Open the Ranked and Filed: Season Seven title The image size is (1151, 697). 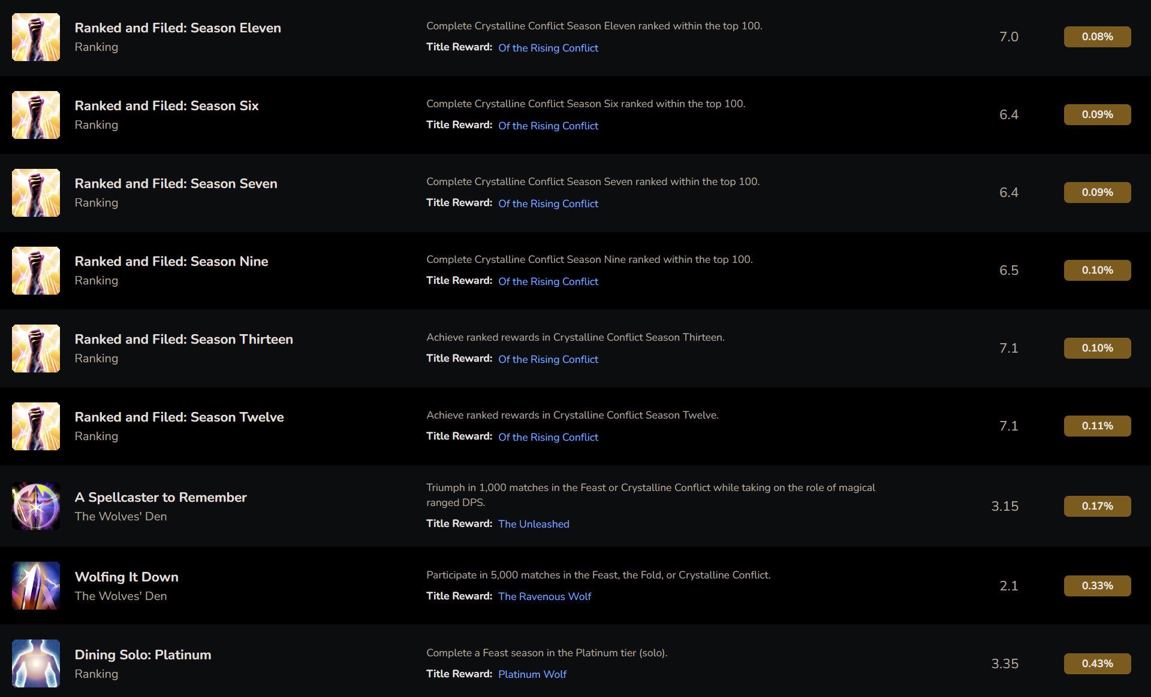(x=176, y=183)
